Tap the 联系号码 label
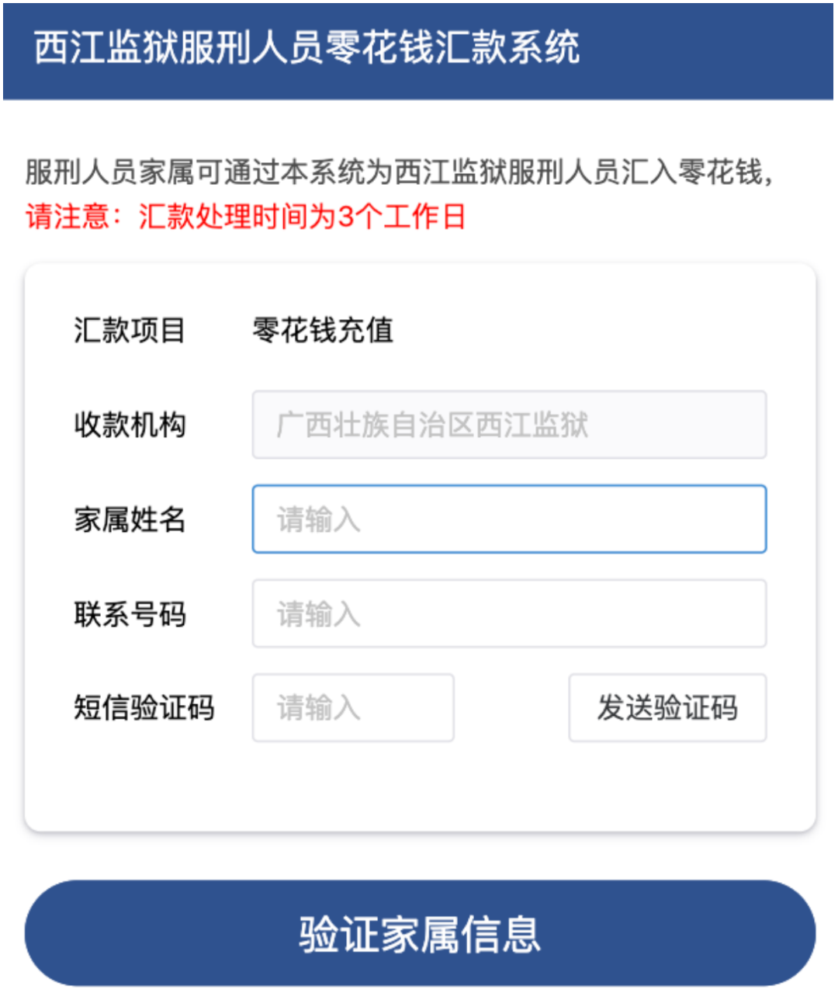The height and width of the screenshot is (993, 838). pos(130,614)
